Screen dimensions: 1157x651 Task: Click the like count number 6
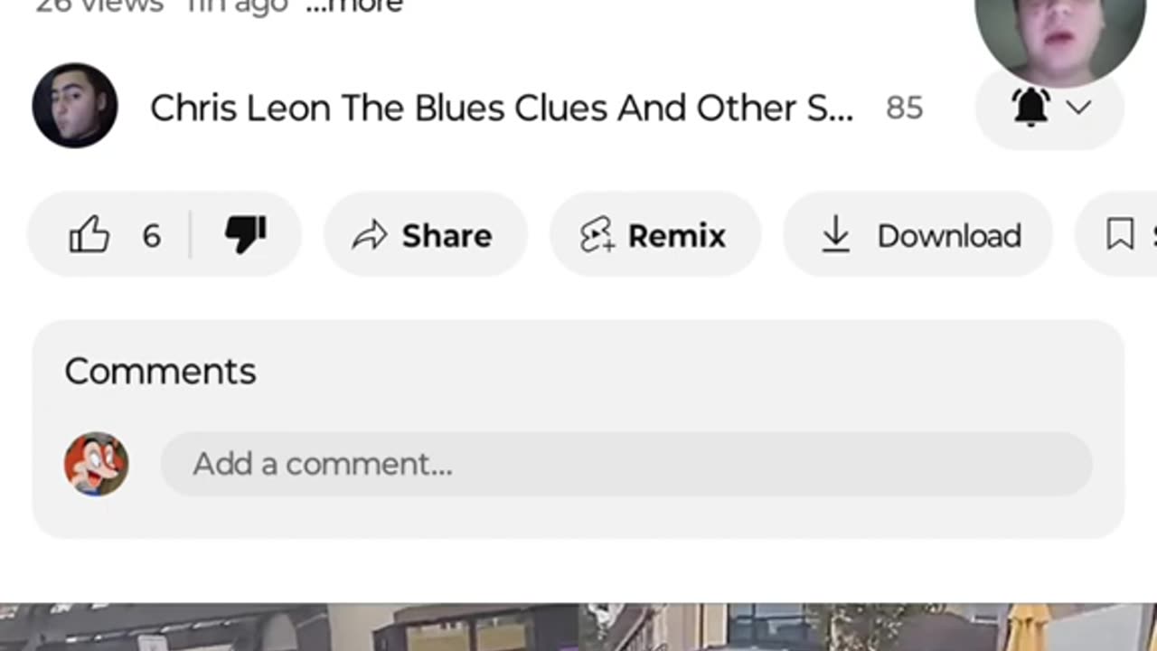click(151, 236)
